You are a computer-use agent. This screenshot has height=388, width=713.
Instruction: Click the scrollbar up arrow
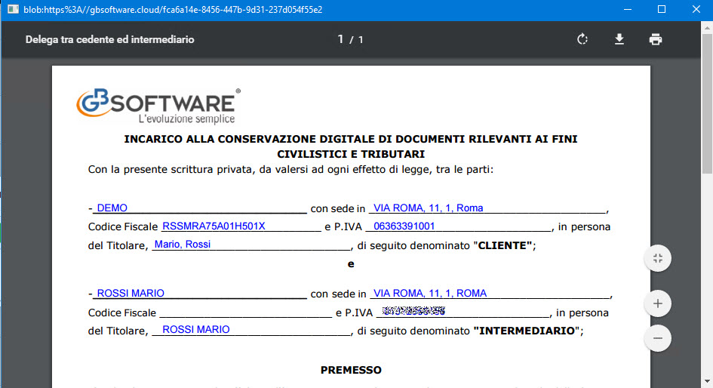[x=707, y=27]
